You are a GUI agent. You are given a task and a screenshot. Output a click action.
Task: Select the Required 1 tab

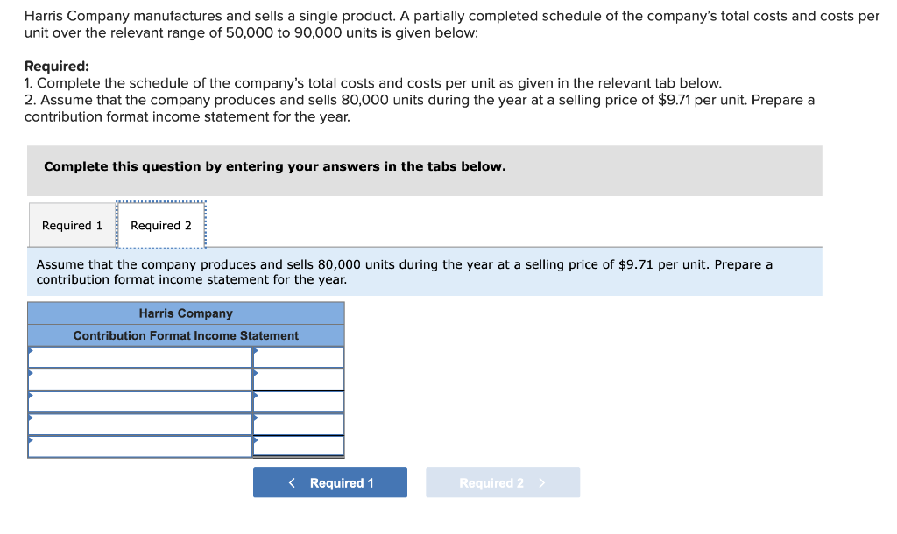click(71, 225)
